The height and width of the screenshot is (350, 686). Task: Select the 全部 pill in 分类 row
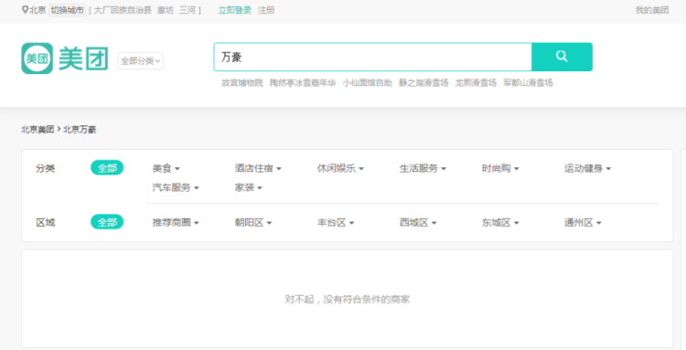point(107,168)
